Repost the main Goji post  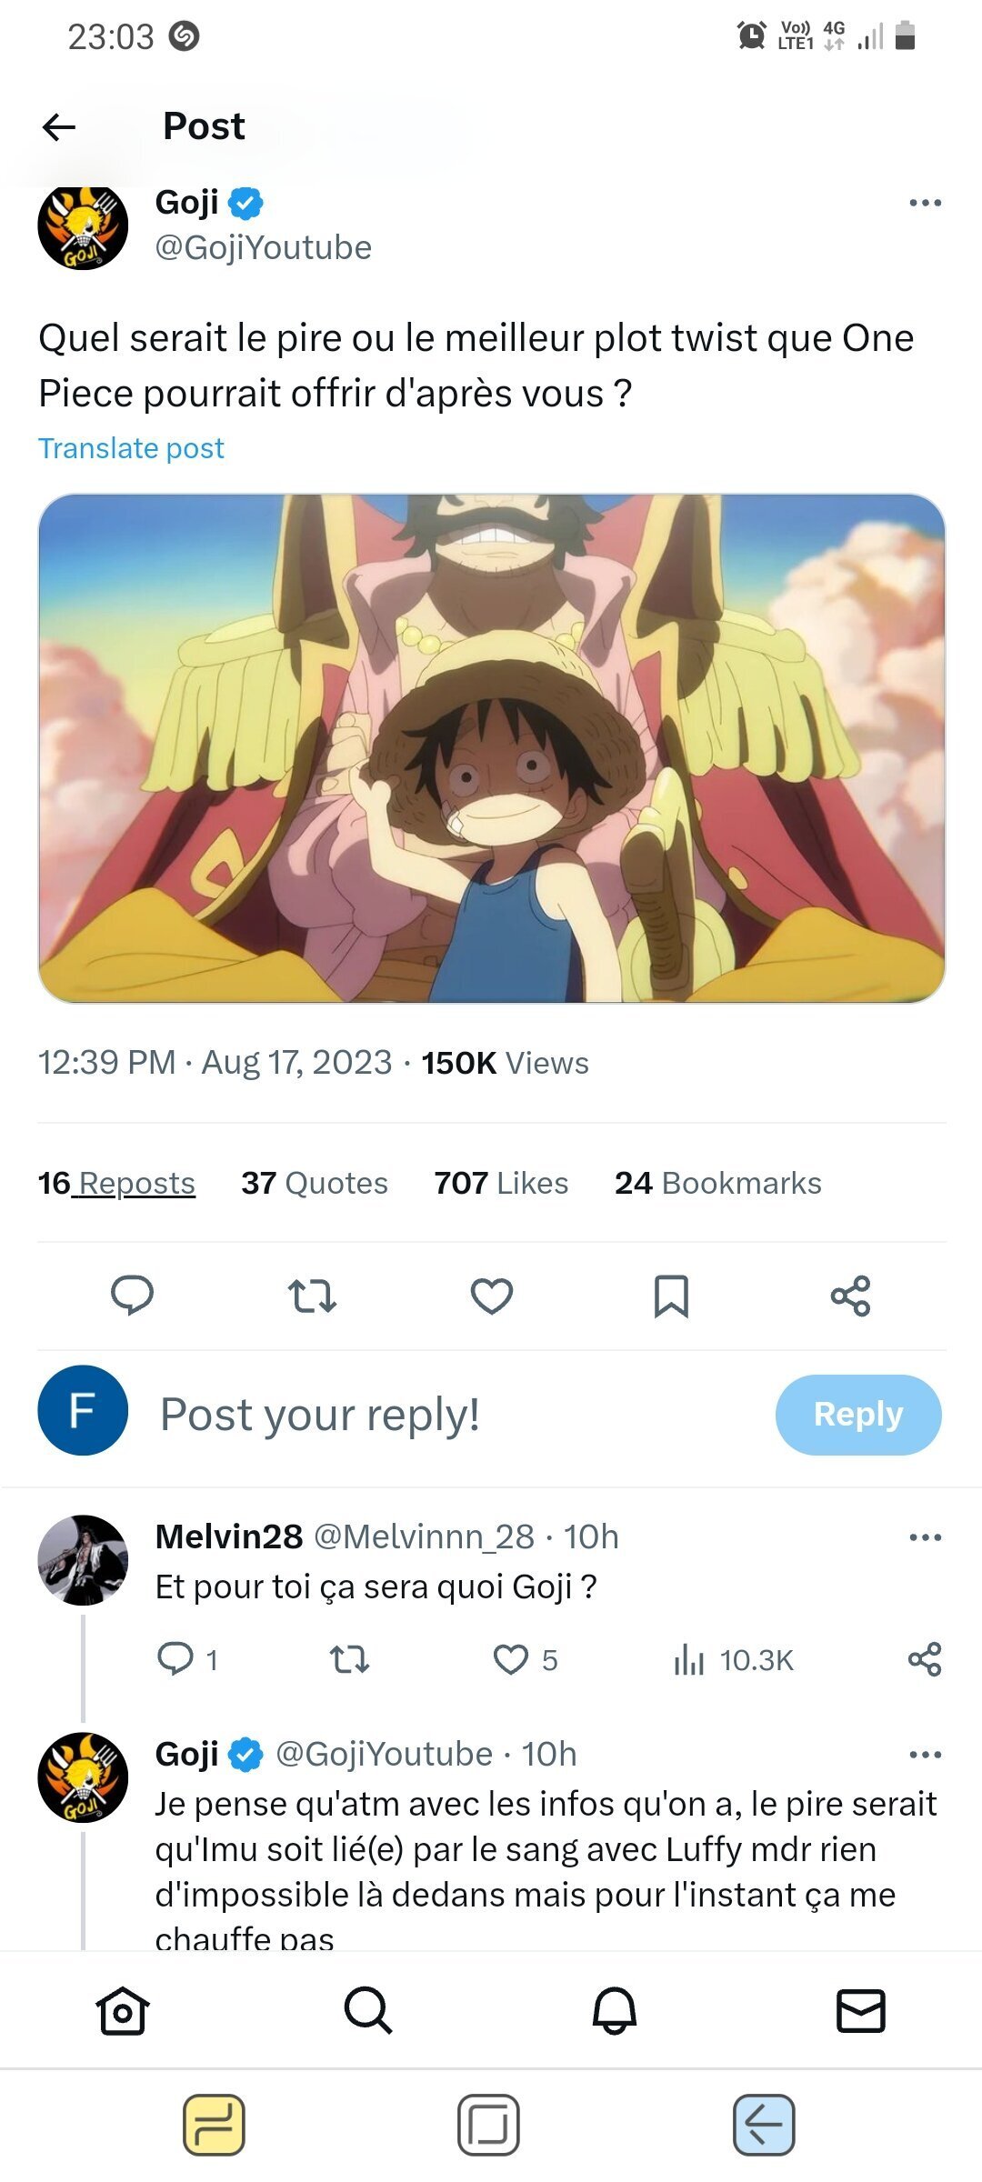pos(312,1296)
